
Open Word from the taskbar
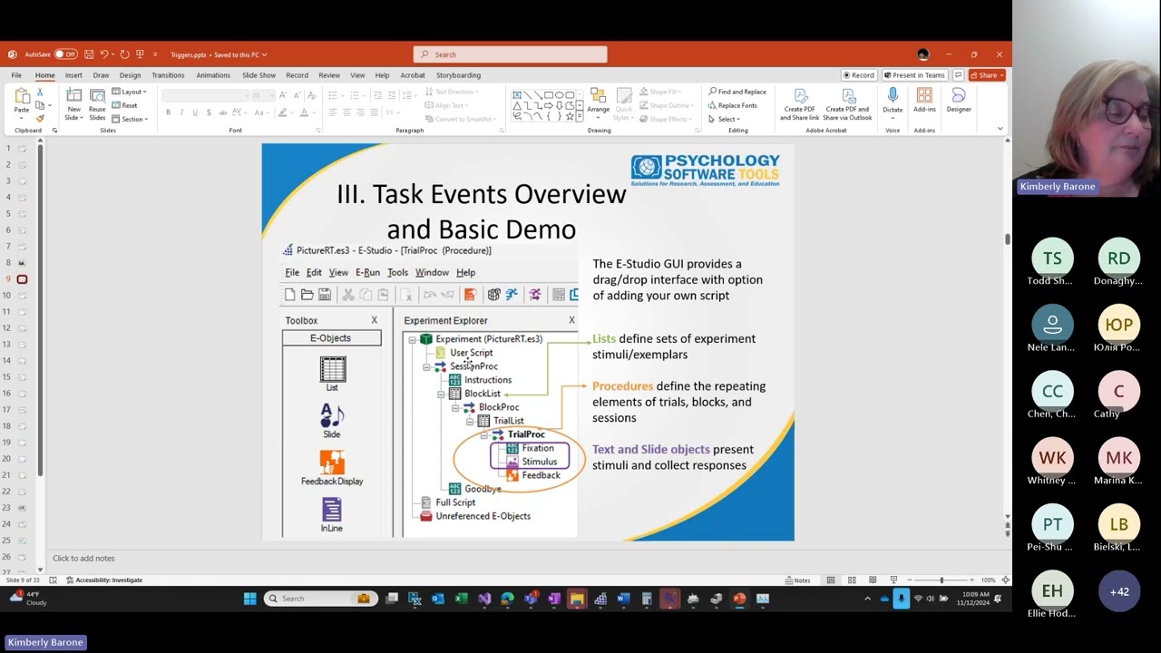[x=623, y=599]
